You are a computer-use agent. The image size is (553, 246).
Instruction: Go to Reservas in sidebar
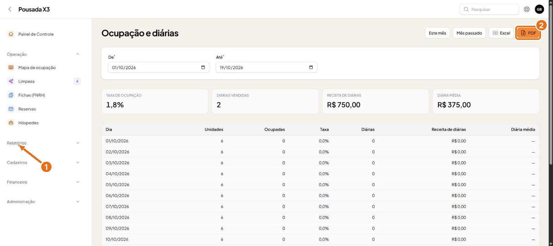point(27,109)
